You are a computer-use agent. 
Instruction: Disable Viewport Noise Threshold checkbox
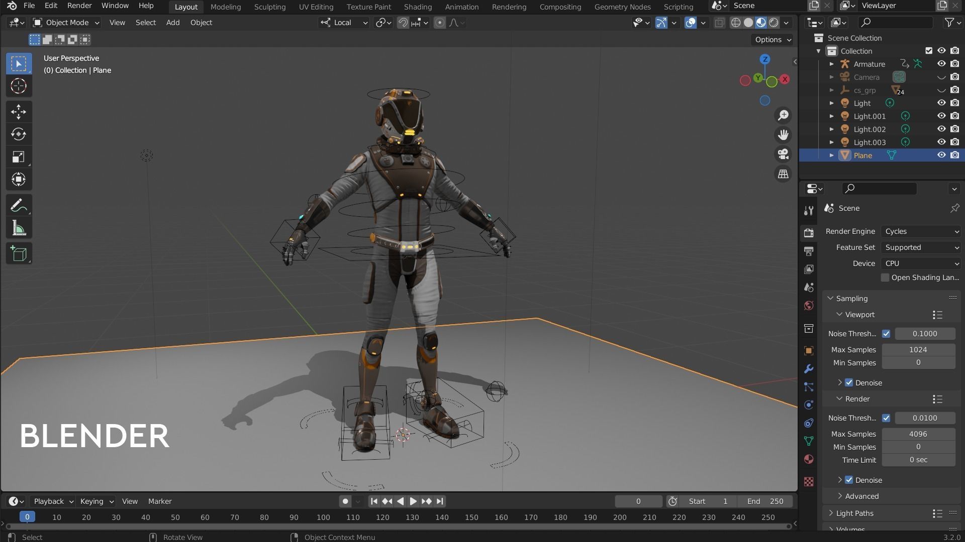(x=886, y=334)
